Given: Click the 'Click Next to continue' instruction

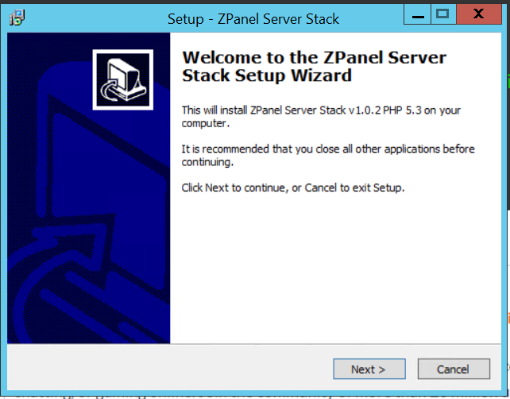Looking at the screenshot, I should pos(292,188).
